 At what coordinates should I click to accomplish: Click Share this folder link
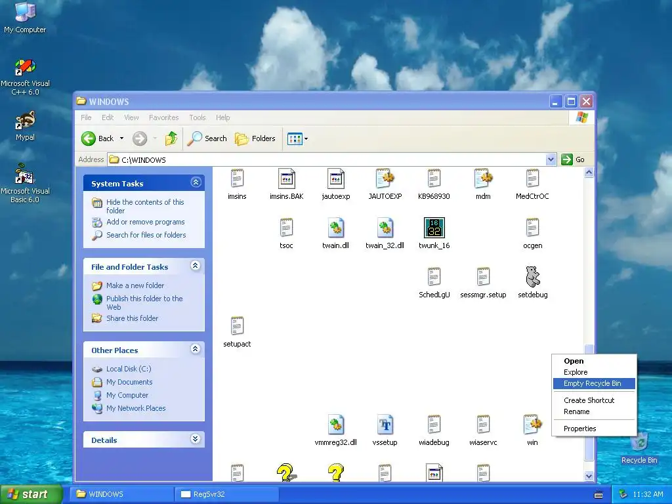pyautogui.click(x=132, y=318)
